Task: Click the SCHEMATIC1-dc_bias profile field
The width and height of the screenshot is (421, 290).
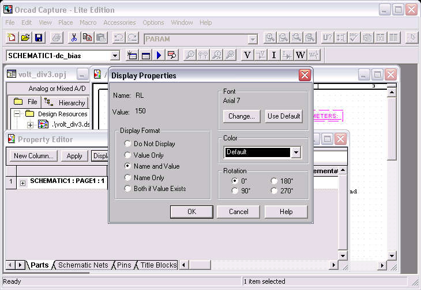Action: click(x=58, y=56)
